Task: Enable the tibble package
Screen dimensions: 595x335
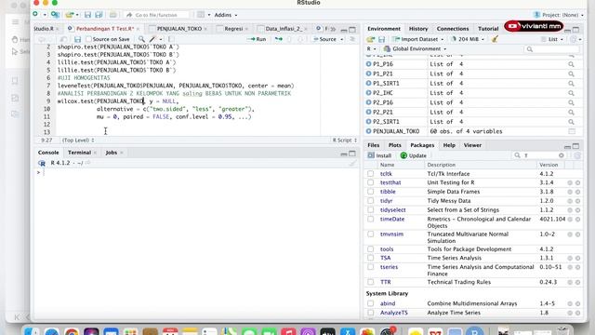Action: 370,192
